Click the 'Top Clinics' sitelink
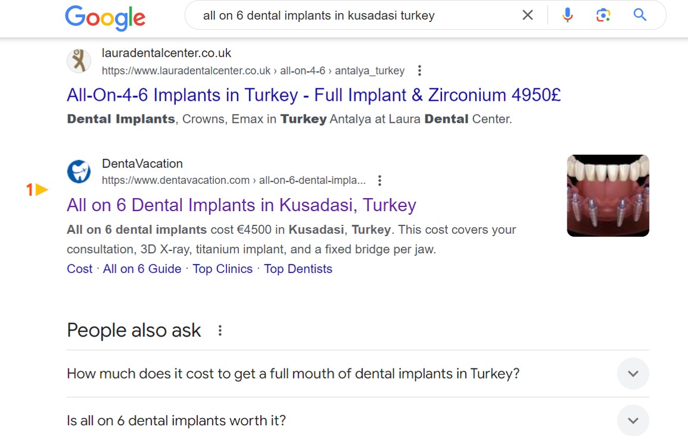This screenshot has height=436, width=688. [222, 269]
